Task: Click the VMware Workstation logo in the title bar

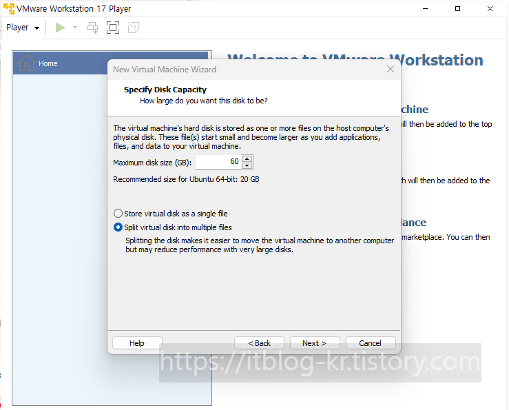Action: [9, 9]
